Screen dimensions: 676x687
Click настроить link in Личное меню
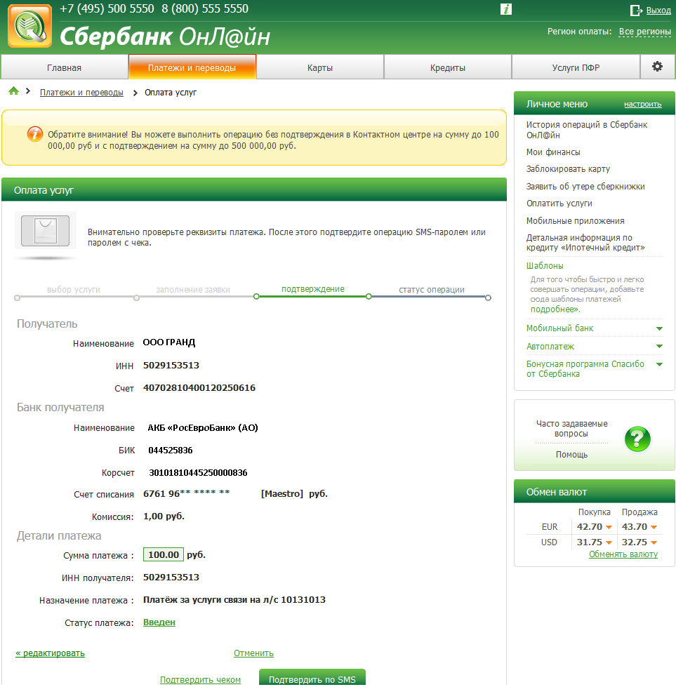click(643, 105)
